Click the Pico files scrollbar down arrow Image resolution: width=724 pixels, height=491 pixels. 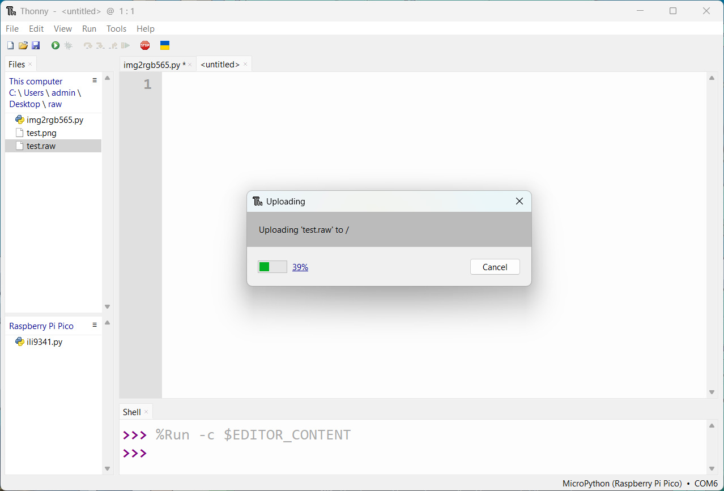pyautogui.click(x=107, y=468)
